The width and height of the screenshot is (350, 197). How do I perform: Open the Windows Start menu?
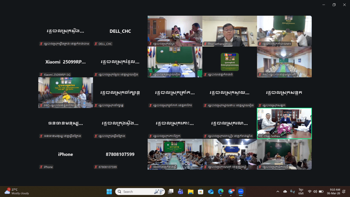click(109, 192)
